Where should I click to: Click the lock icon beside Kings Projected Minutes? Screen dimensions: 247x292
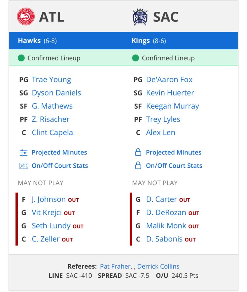(x=138, y=152)
